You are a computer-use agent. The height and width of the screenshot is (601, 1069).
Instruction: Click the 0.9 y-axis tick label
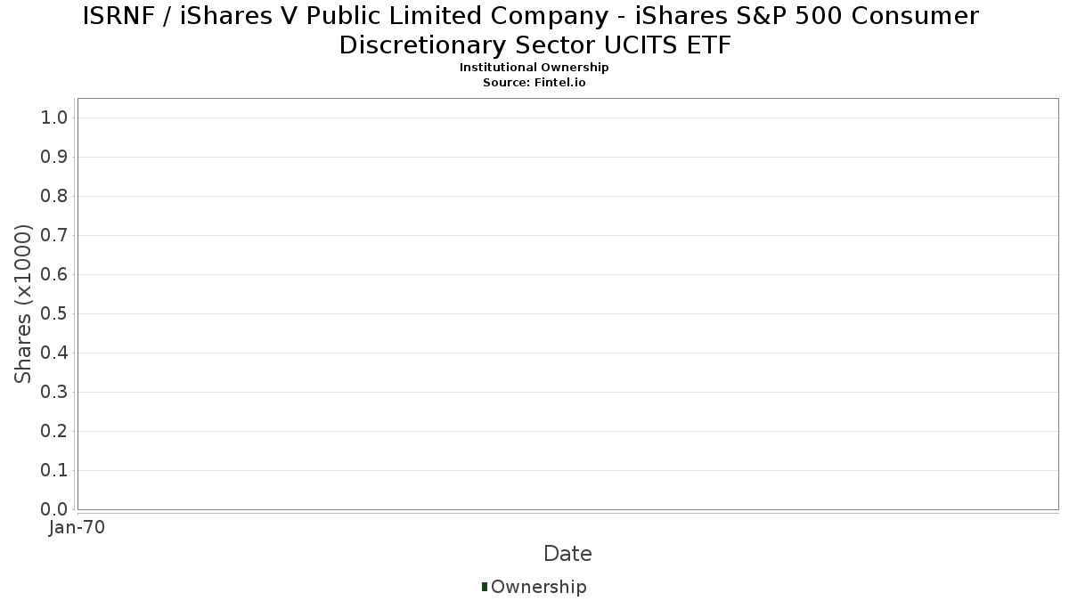pyautogui.click(x=55, y=158)
